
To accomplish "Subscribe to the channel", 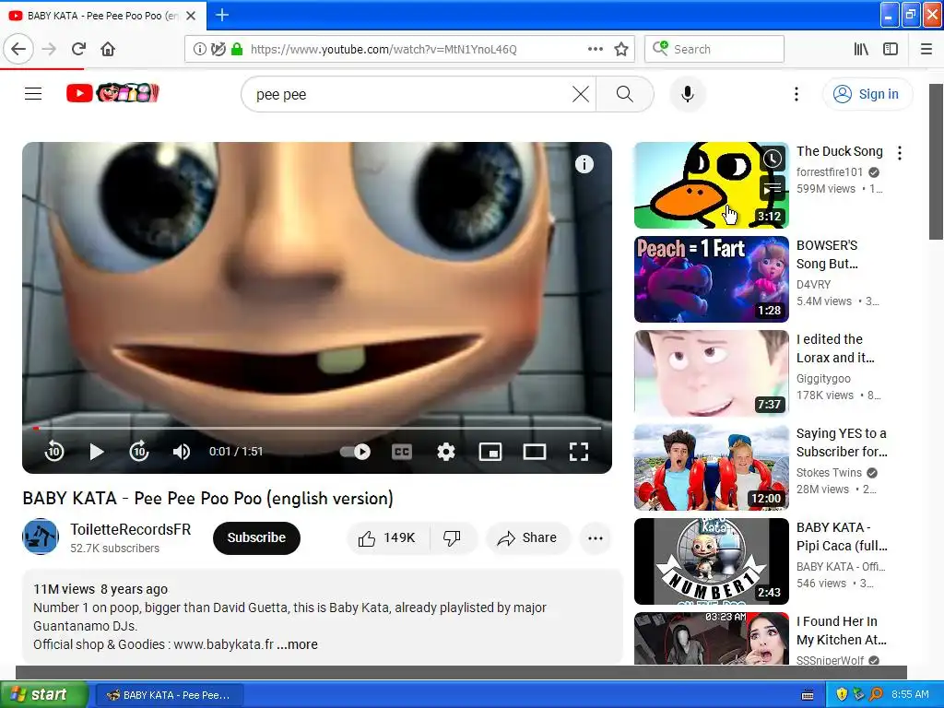I will (x=256, y=537).
